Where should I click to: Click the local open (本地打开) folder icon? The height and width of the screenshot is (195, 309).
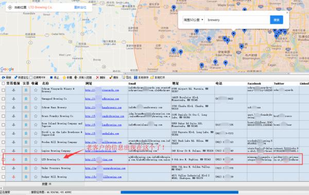click(152, 77)
